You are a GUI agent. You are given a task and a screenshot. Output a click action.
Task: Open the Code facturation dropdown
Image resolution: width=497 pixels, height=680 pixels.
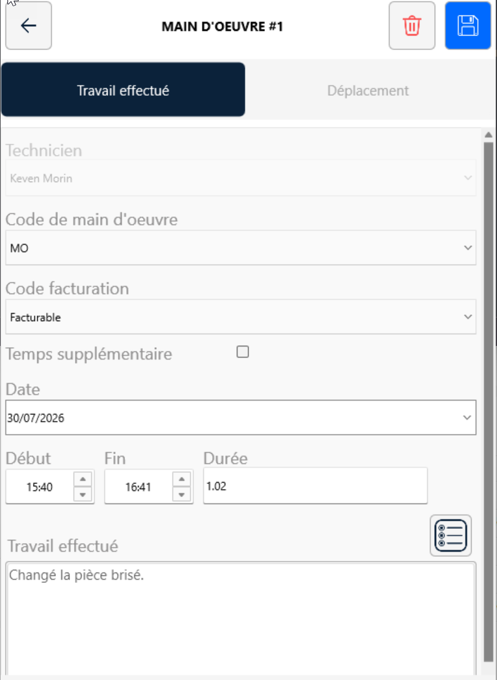pyautogui.click(x=241, y=317)
